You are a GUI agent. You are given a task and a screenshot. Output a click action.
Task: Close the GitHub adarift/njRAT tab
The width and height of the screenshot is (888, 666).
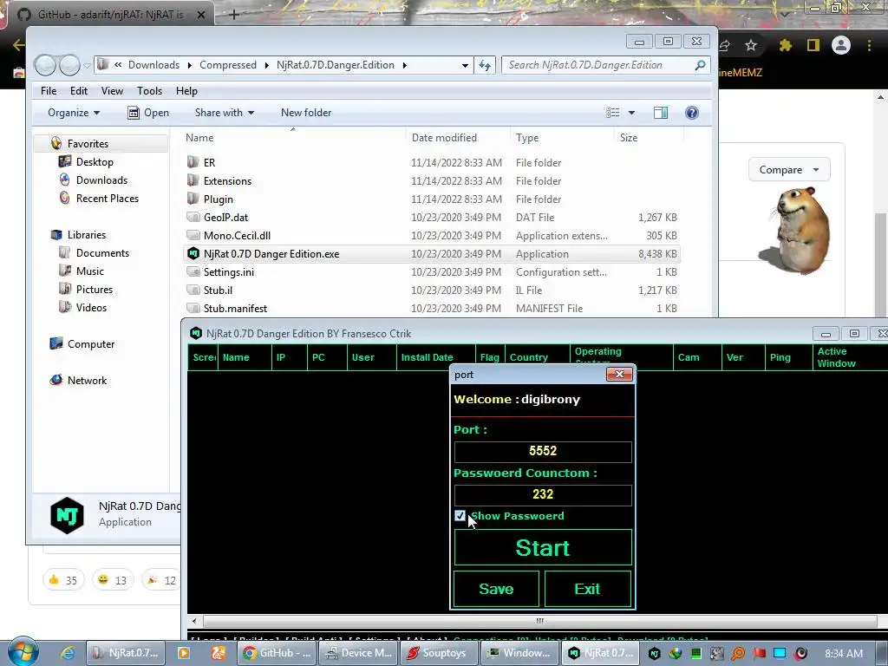(201, 15)
